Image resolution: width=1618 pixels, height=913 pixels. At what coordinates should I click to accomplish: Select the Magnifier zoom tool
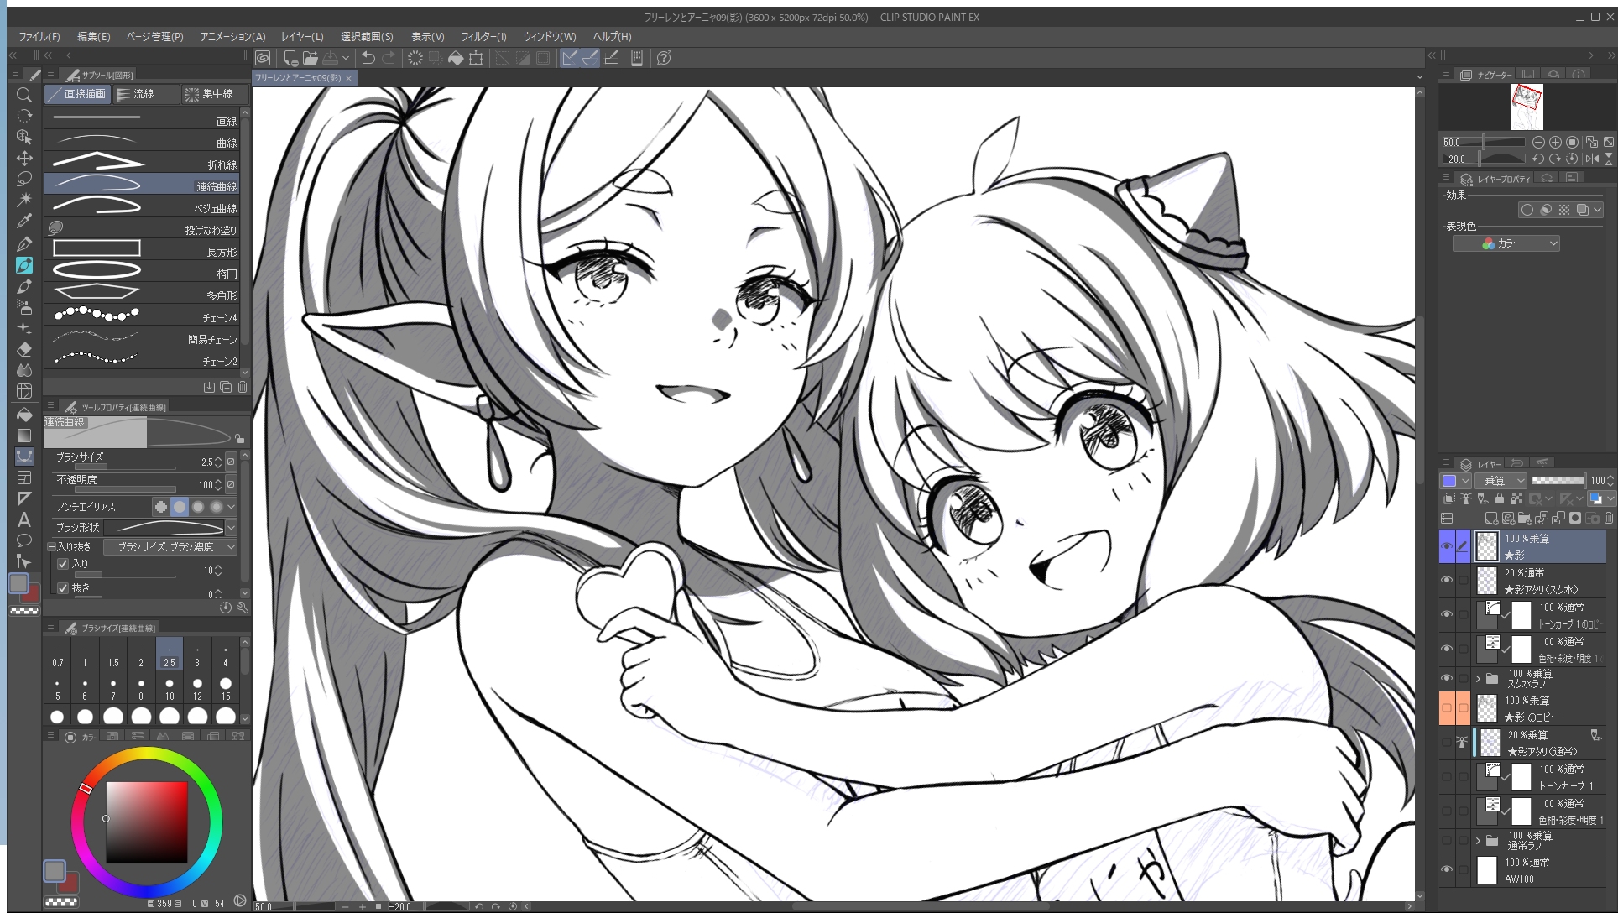pos(24,95)
